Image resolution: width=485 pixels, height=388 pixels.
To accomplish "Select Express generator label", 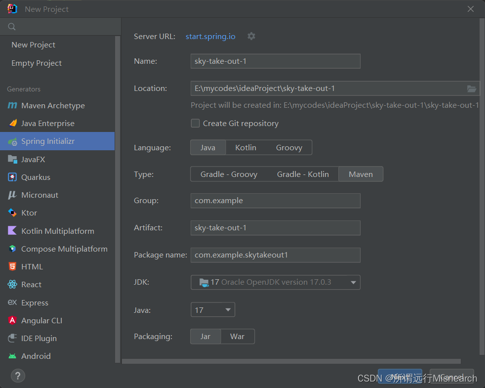I will tap(35, 303).
